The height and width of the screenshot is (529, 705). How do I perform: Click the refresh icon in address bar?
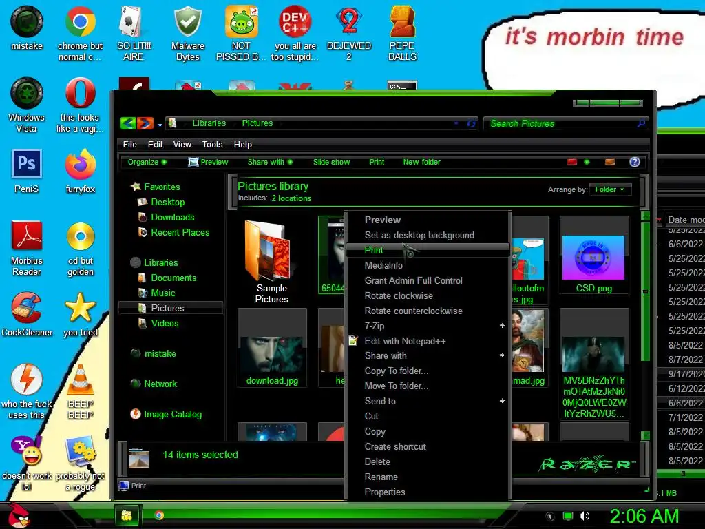[471, 123]
